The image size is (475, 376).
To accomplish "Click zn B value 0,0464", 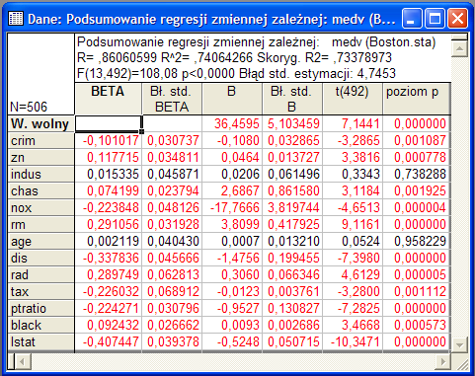I will click(x=232, y=158).
